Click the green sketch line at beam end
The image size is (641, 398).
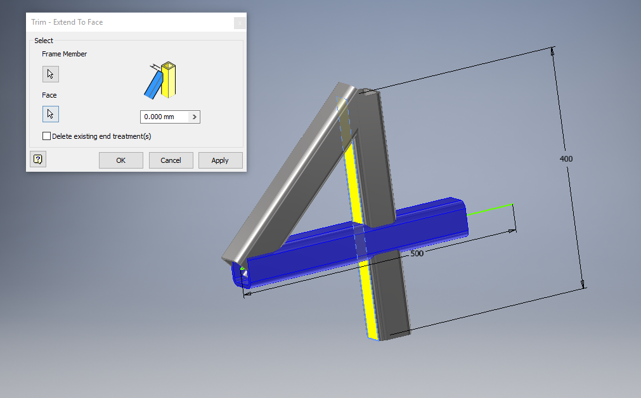[x=489, y=209]
